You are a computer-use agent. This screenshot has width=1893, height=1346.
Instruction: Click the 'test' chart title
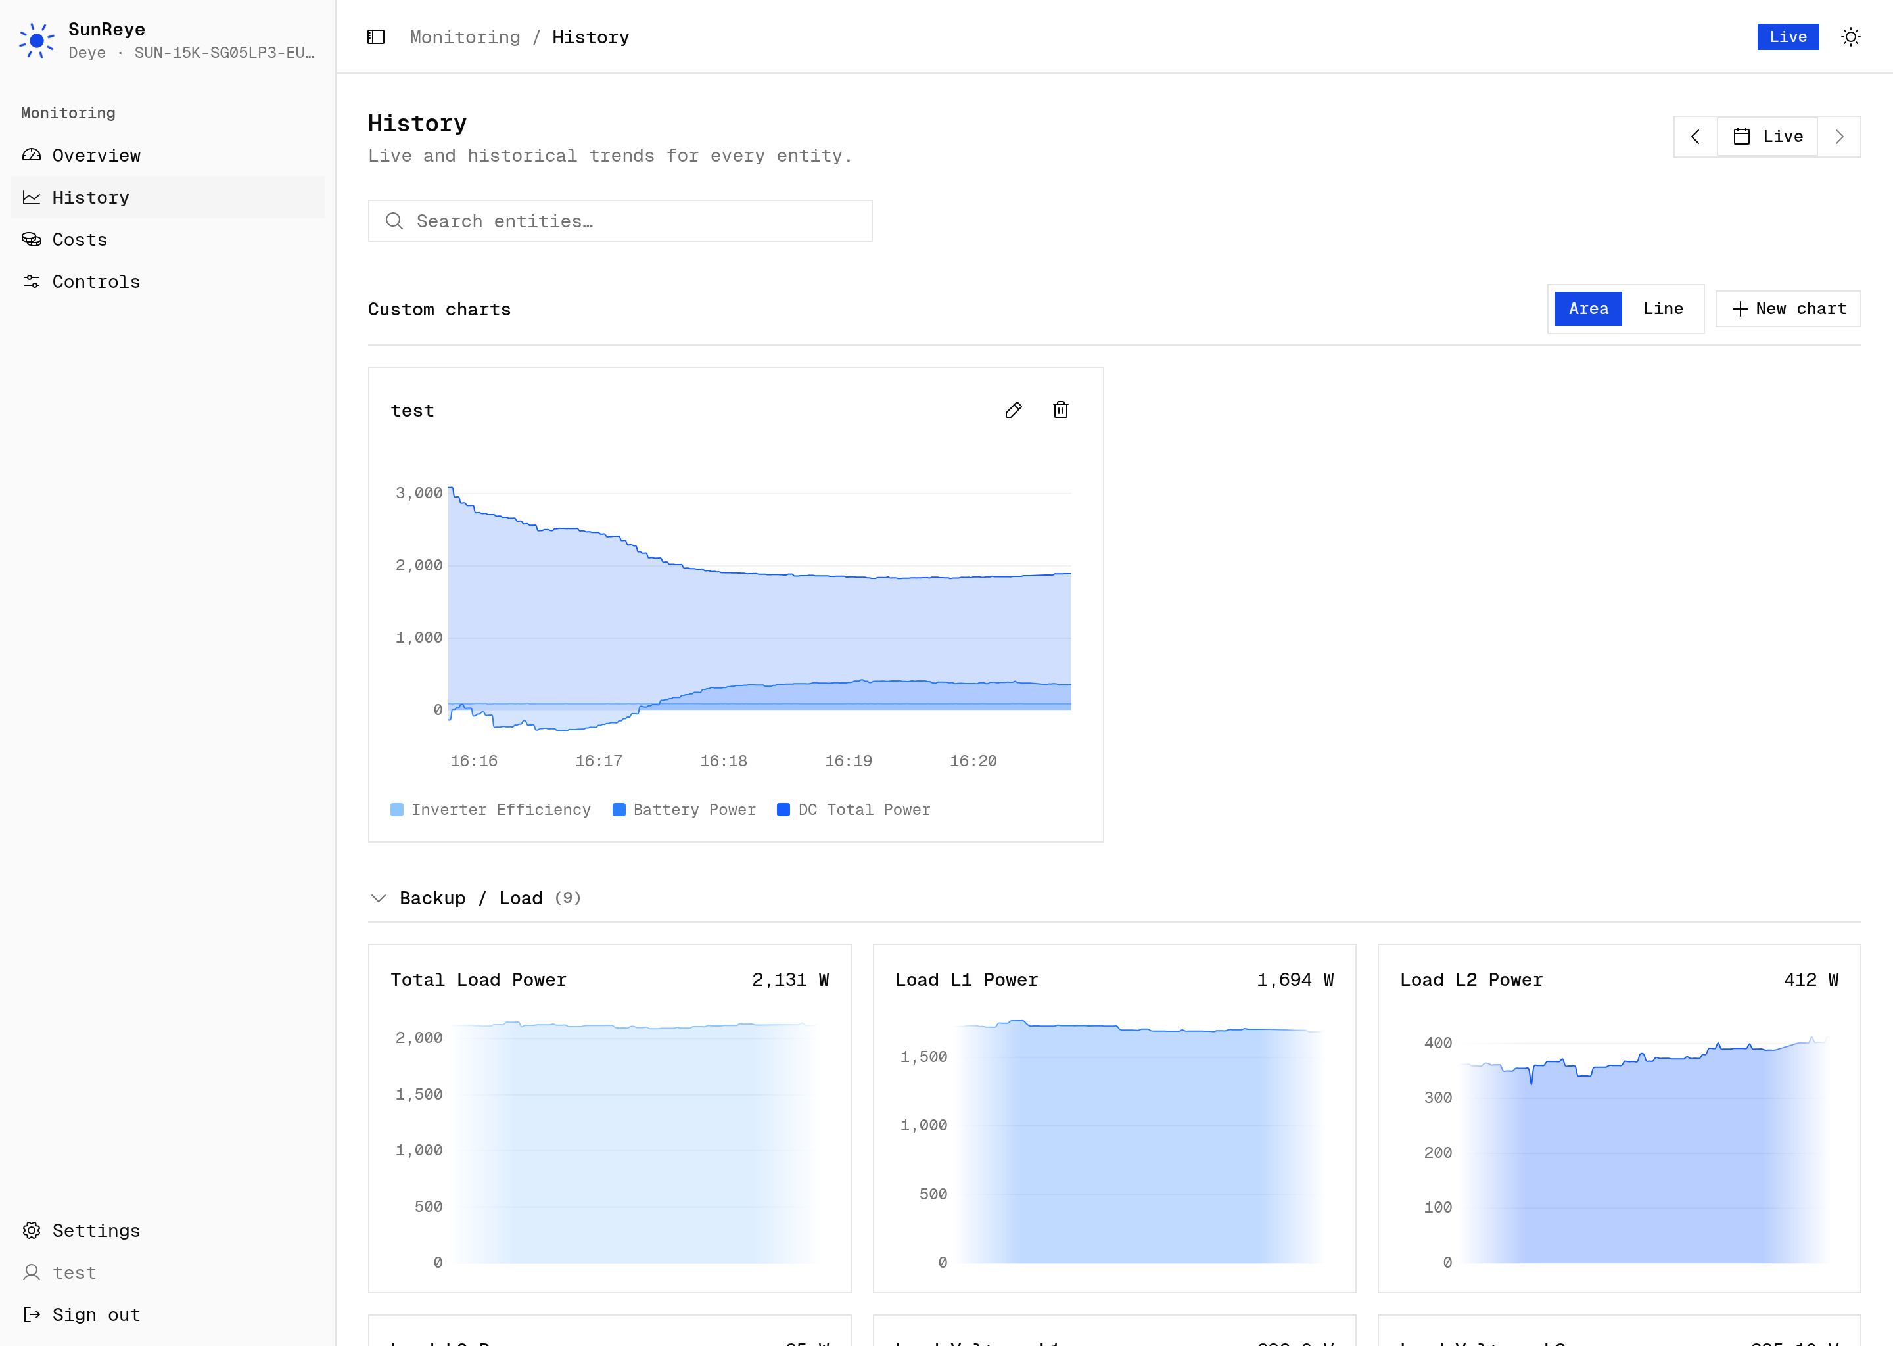pos(412,410)
